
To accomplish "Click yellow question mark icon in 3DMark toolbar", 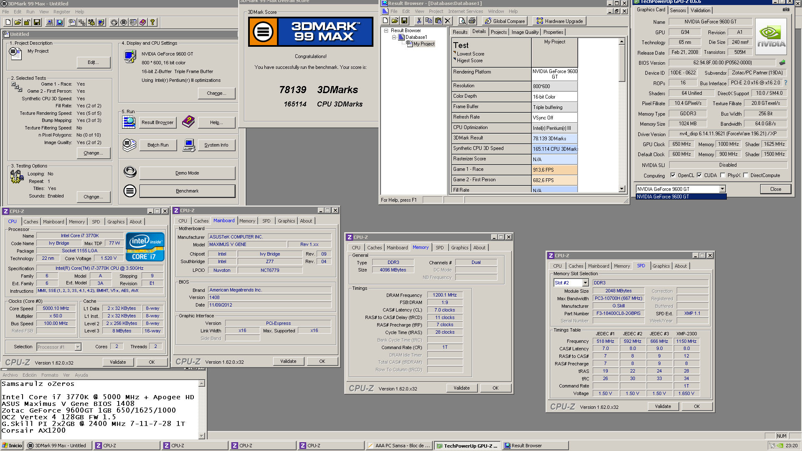I will (152, 23).
